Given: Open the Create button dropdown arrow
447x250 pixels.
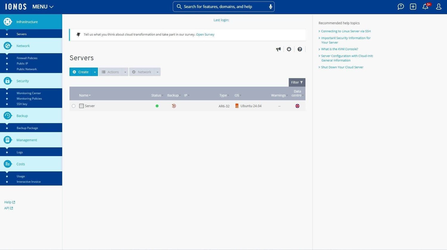Looking at the screenshot, I should (x=95, y=72).
